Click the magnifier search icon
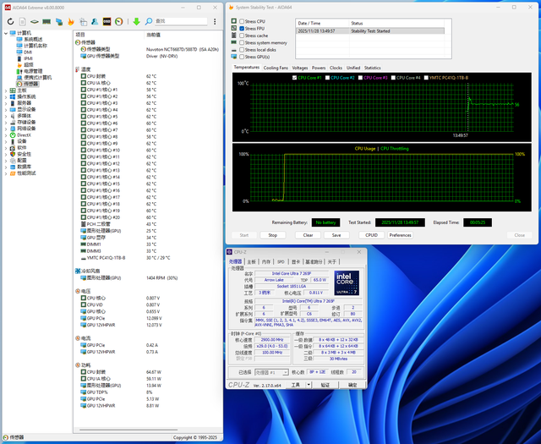 pyautogui.click(x=149, y=20)
